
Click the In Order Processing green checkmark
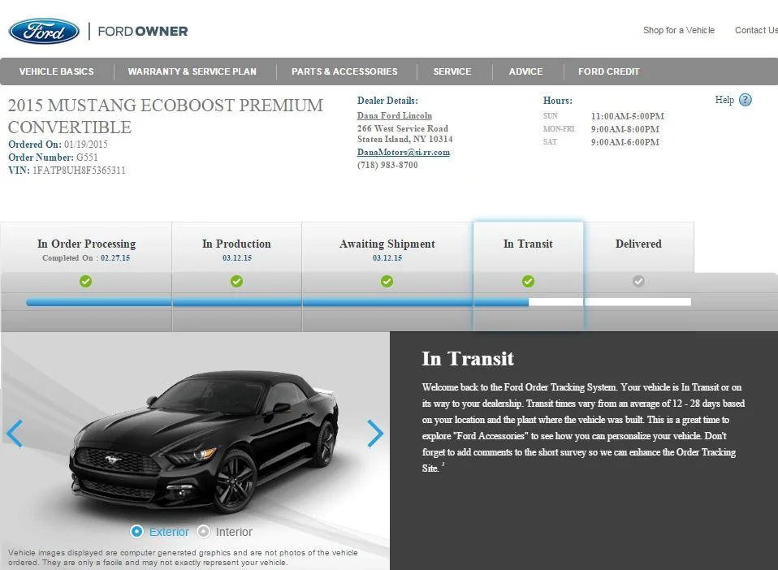(86, 281)
